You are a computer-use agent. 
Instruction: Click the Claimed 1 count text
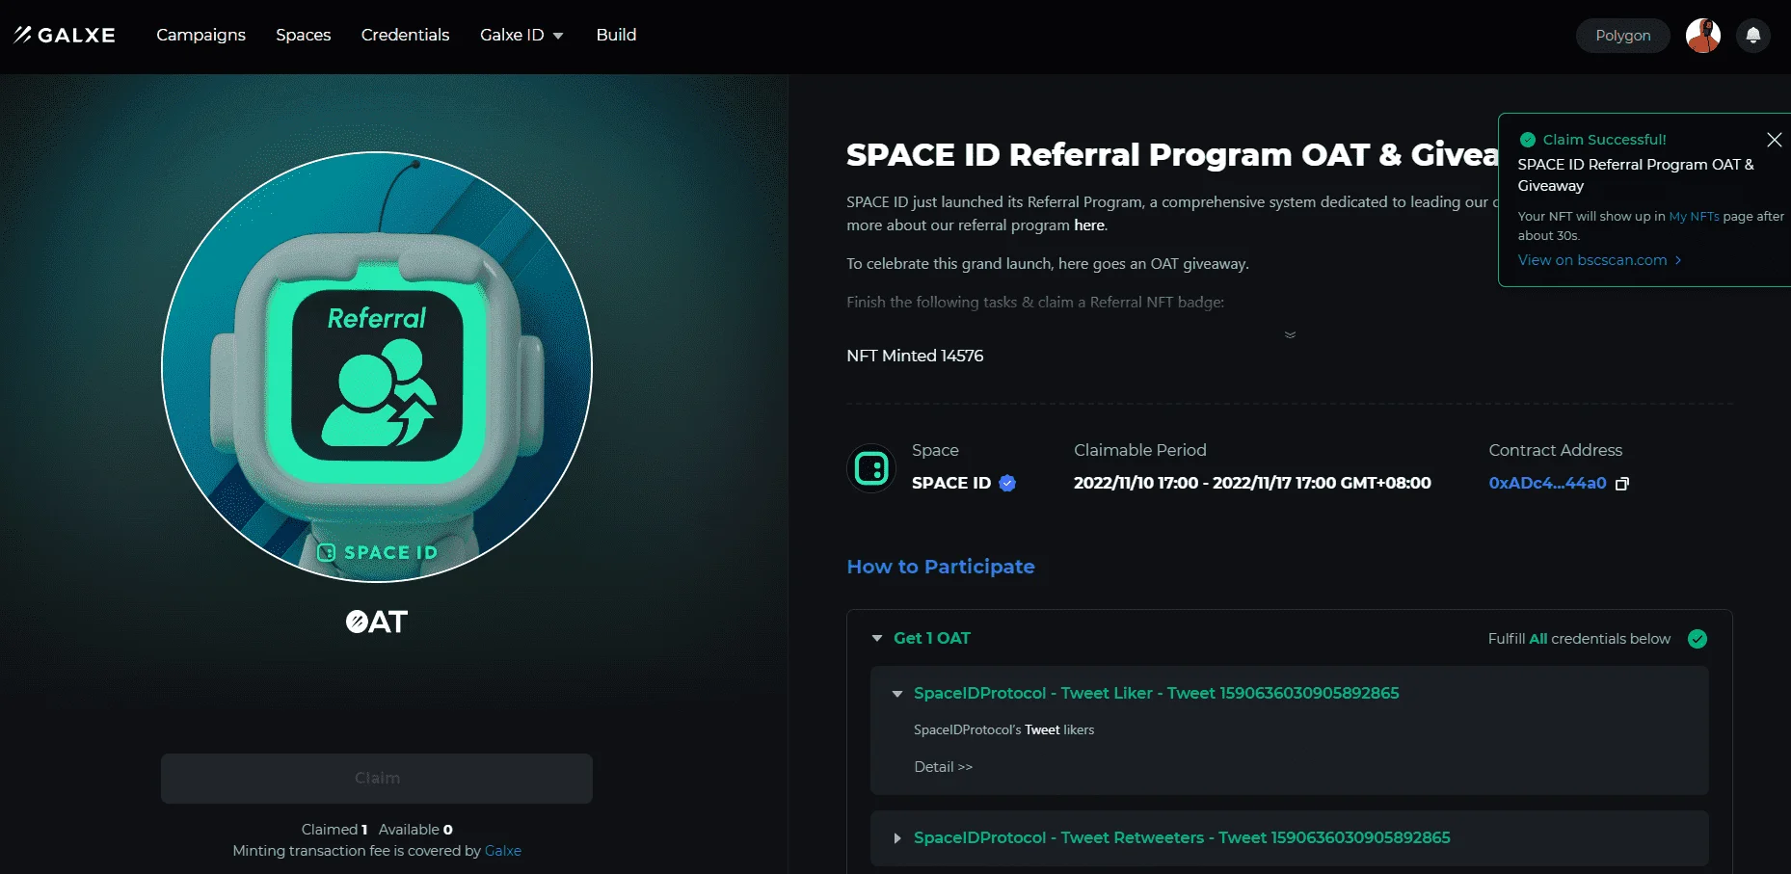click(334, 830)
